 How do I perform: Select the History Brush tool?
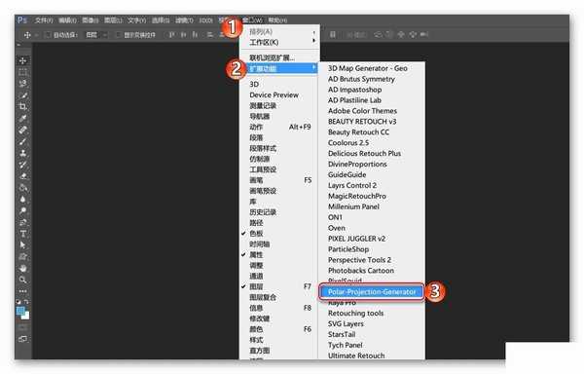pyautogui.click(x=22, y=165)
